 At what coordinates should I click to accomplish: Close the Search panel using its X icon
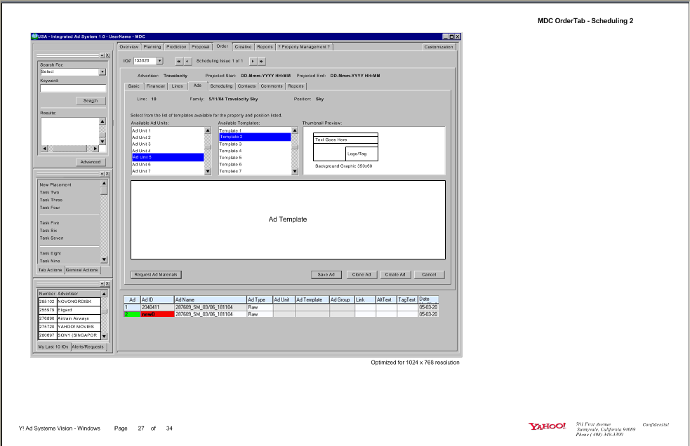[x=107, y=55]
